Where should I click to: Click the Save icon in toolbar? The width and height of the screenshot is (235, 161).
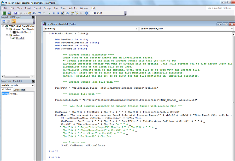click(x=15, y=13)
